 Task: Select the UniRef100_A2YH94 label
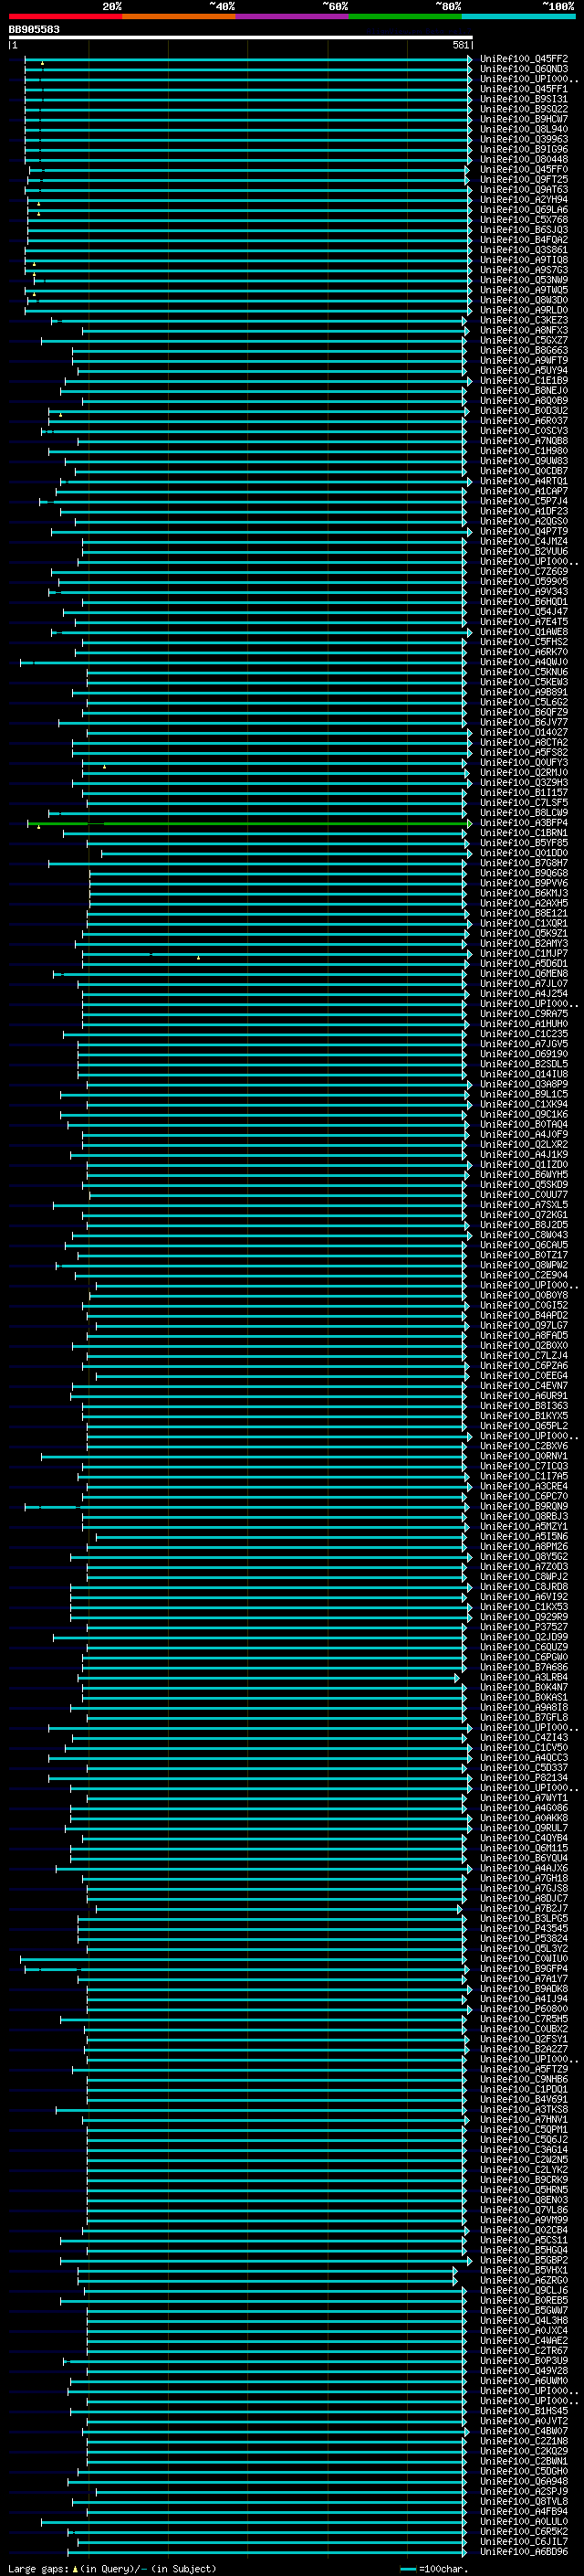point(524,199)
